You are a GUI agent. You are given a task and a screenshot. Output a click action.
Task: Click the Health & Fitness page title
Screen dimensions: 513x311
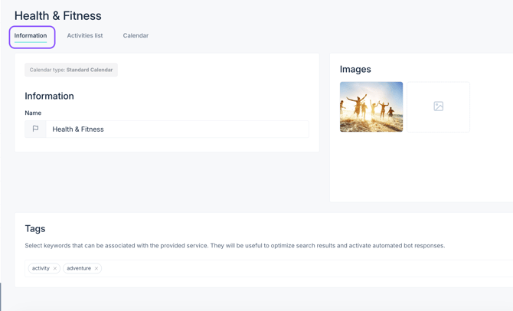(58, 16)
